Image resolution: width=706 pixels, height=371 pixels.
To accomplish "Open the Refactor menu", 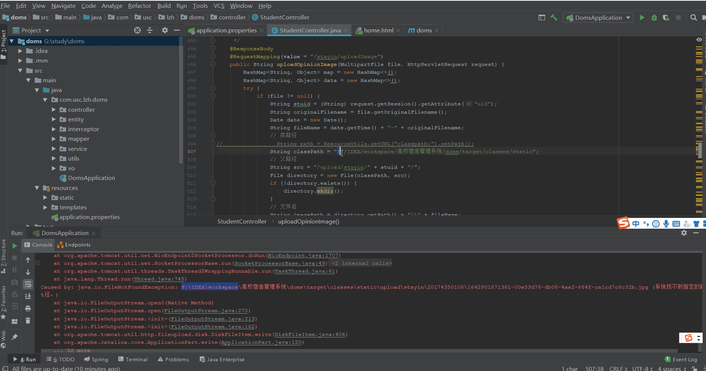I will (139, 6).
